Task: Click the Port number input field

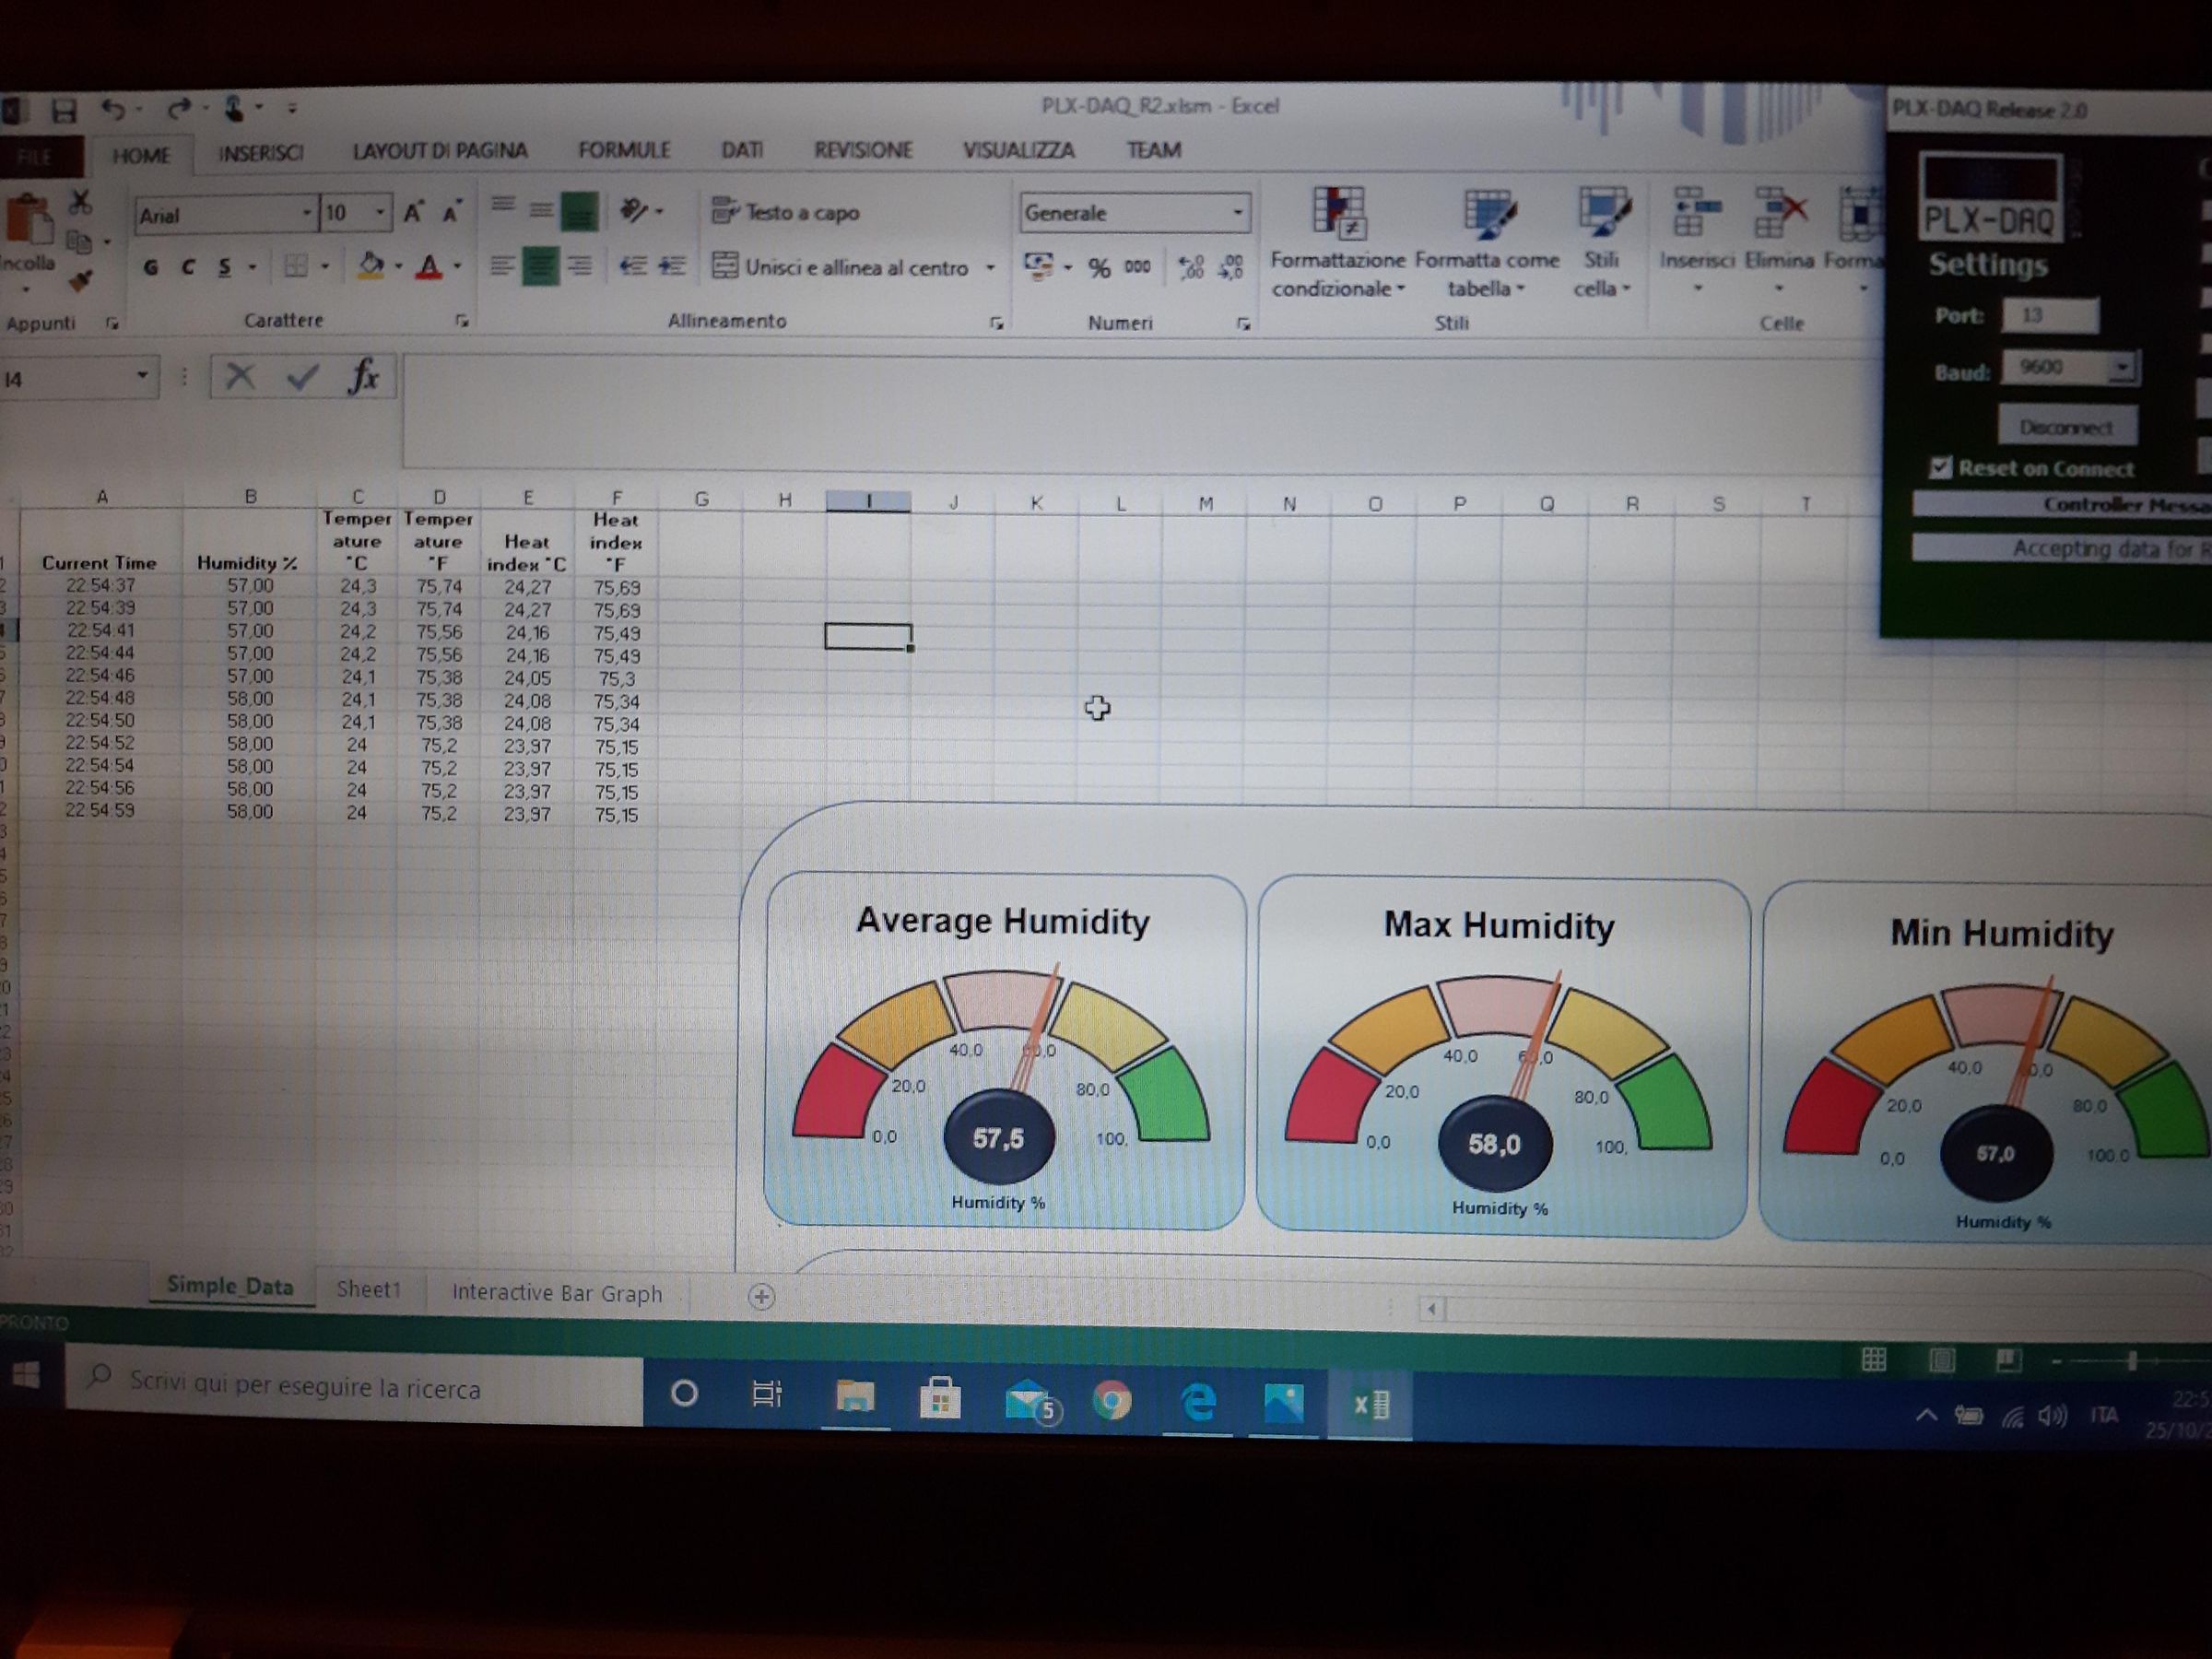Action: point(2051,315)
